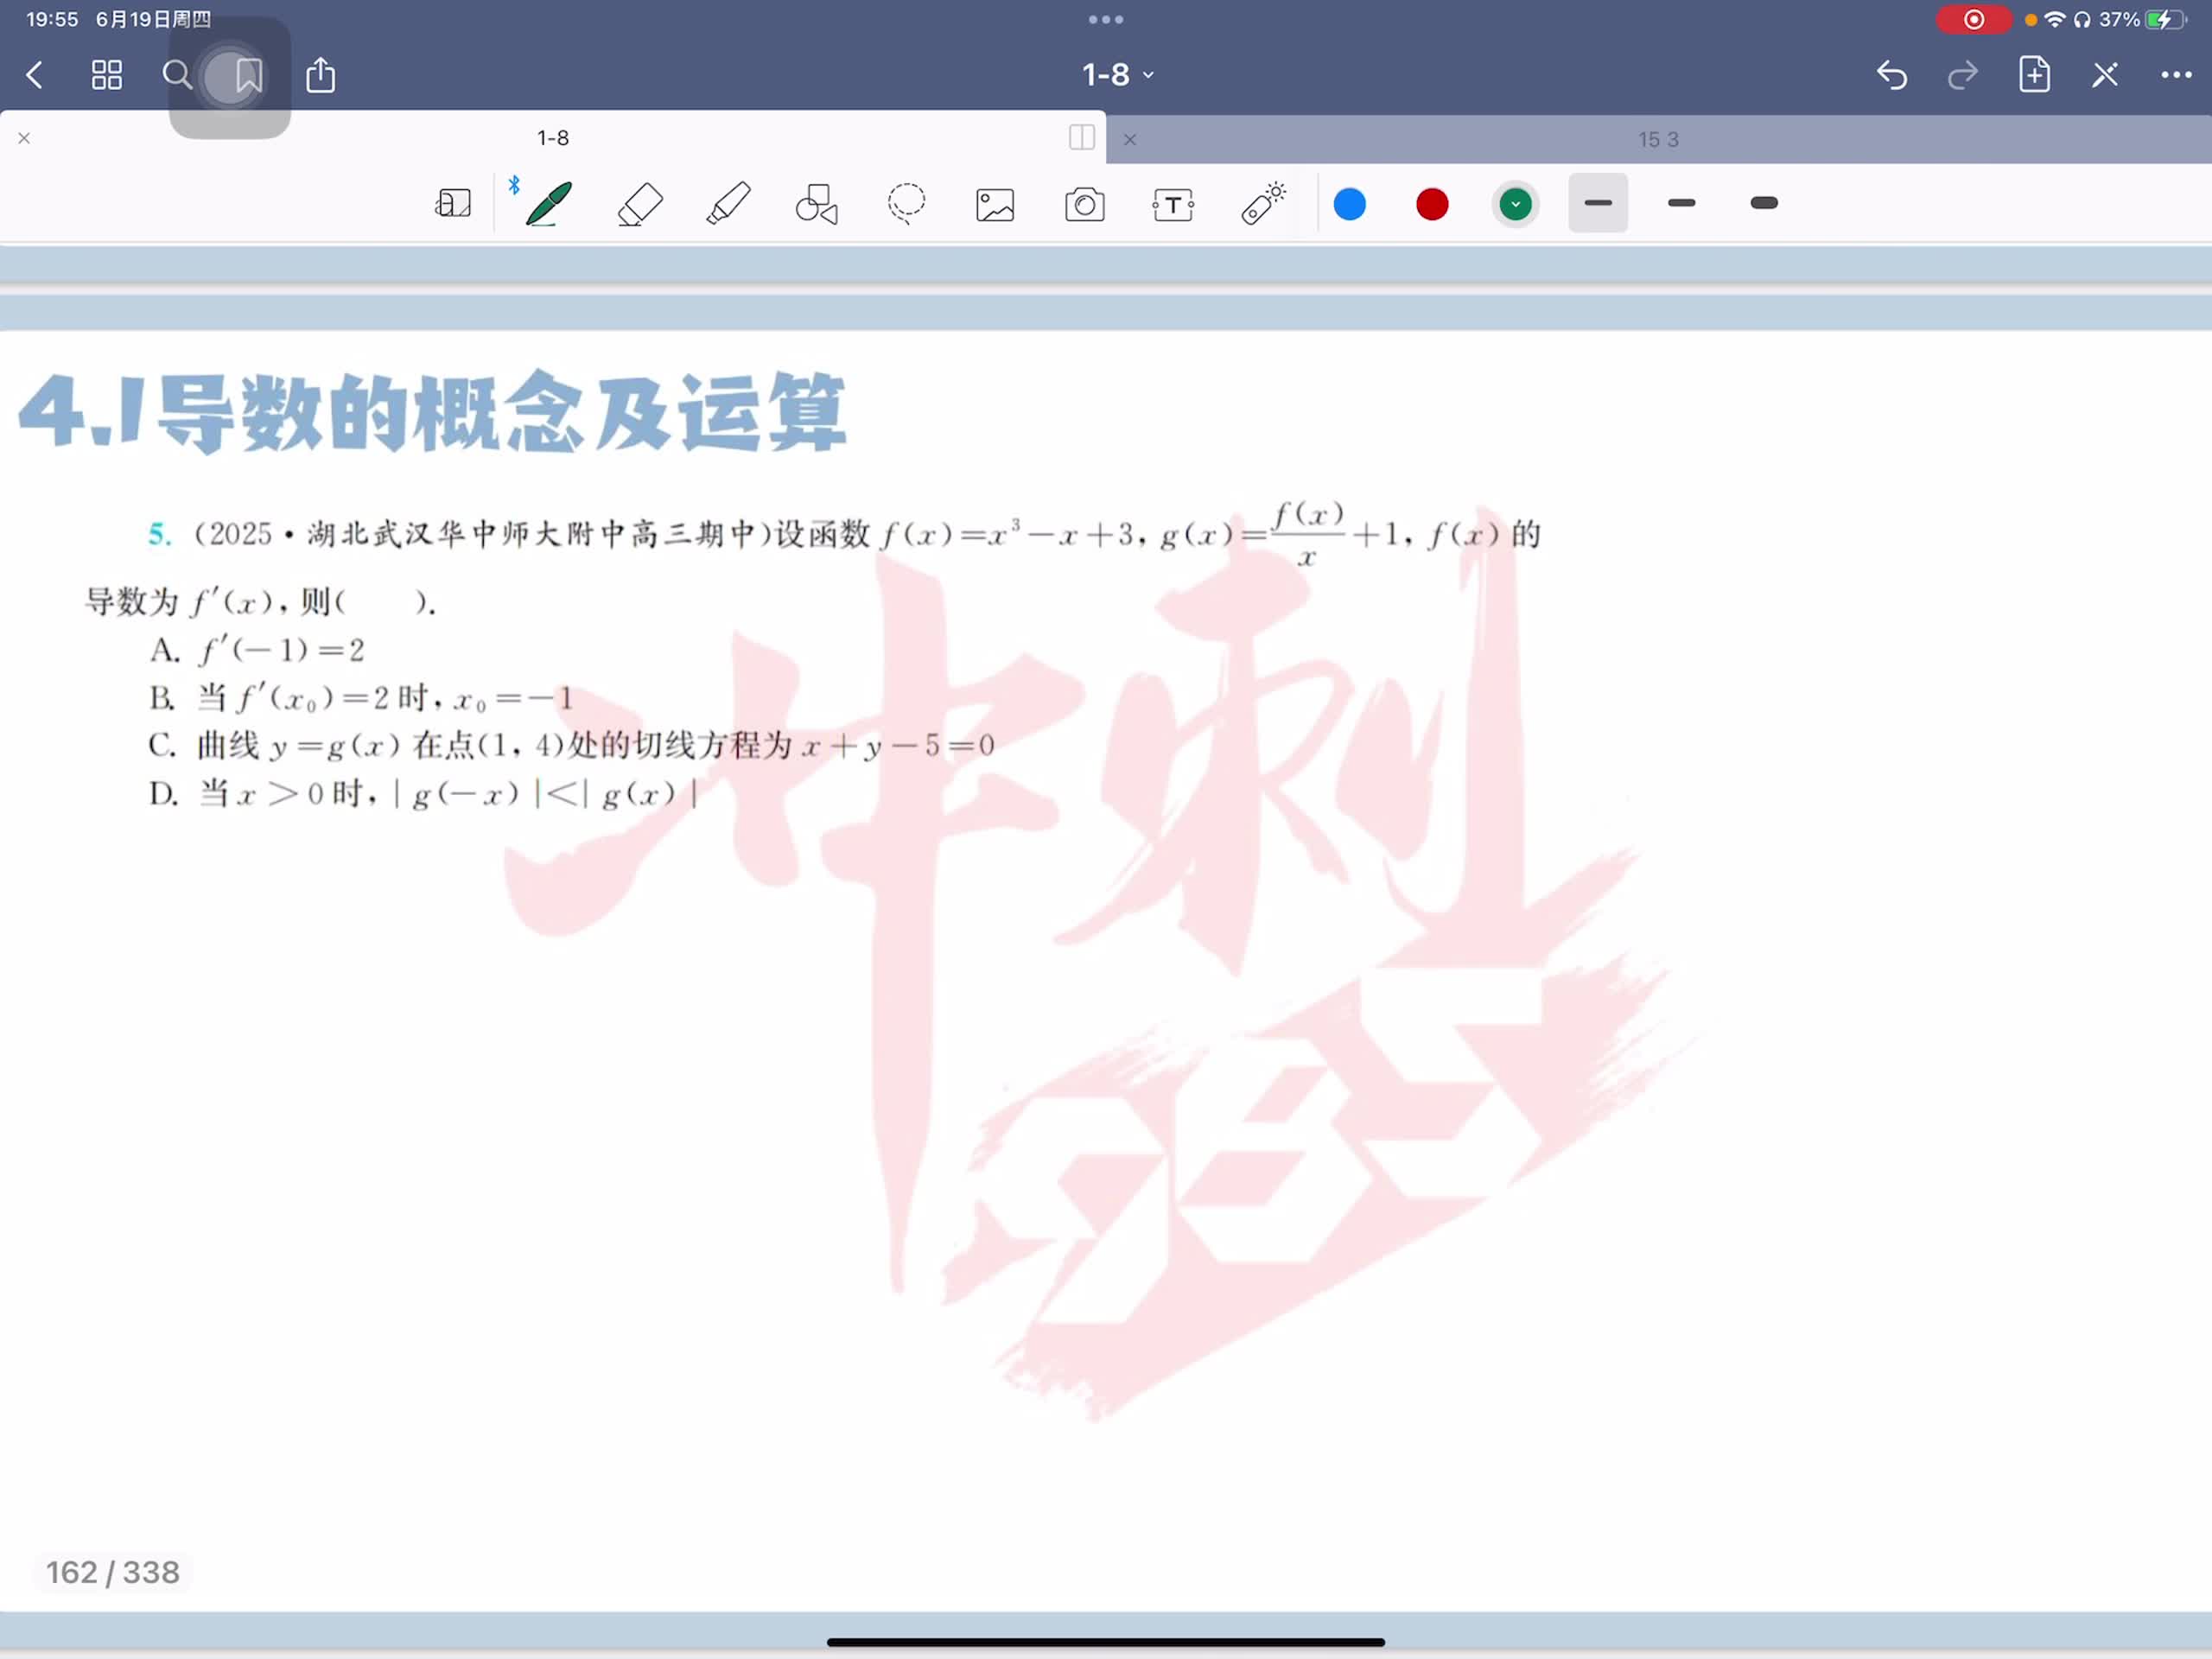The image size is (2212, 1659).
Task: Select the Pen tool
Action: point(549,204)
